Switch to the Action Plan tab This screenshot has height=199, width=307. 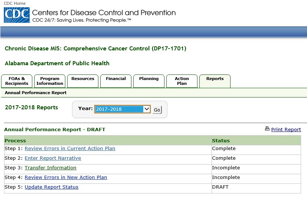pos(182,81)
